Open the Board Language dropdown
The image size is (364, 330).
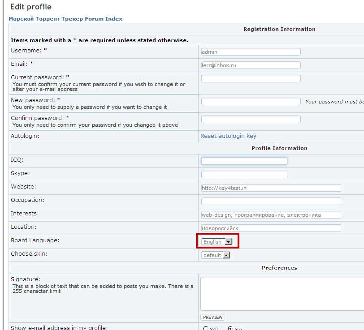217,242
